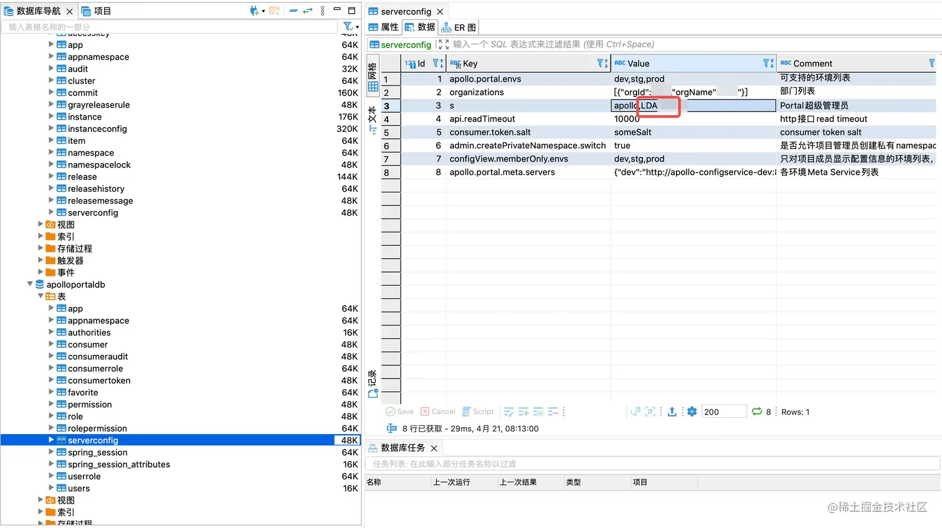Click the Cancel button
The height and width of the screenshot is (528, 942).
coord(438,412)
